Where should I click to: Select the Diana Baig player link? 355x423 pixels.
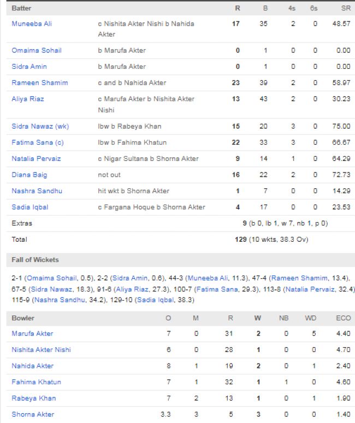tap(29, 175)
